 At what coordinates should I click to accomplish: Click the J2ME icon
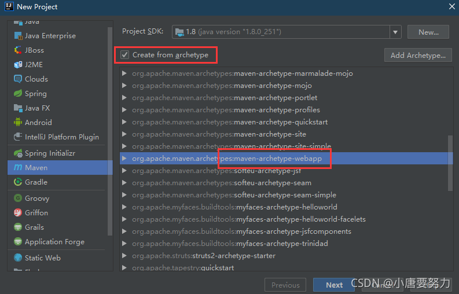click(x=18, y=64)
